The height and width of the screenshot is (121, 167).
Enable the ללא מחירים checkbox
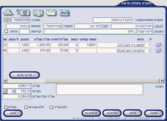(26, 107)
